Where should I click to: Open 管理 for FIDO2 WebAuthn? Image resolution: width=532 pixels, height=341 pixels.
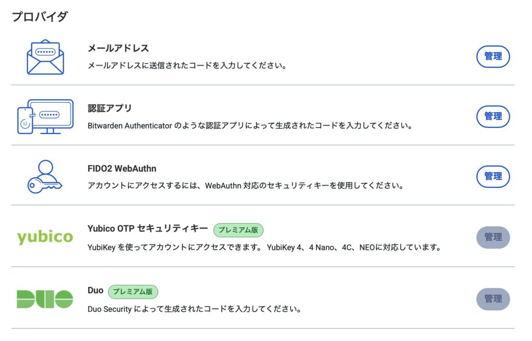(x=493, y=176)
